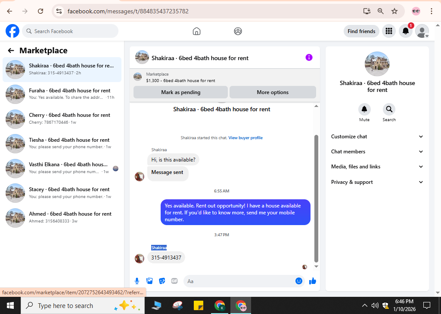Expand the Chat members section

[377, 152]
